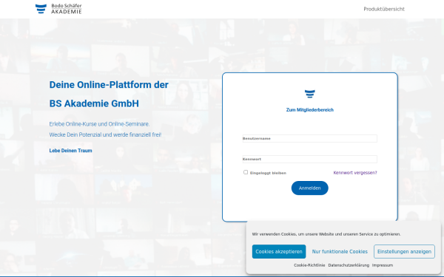Open the Impressum link
Image resolution: width=444 pixels, height=277 pixels.
383,265
